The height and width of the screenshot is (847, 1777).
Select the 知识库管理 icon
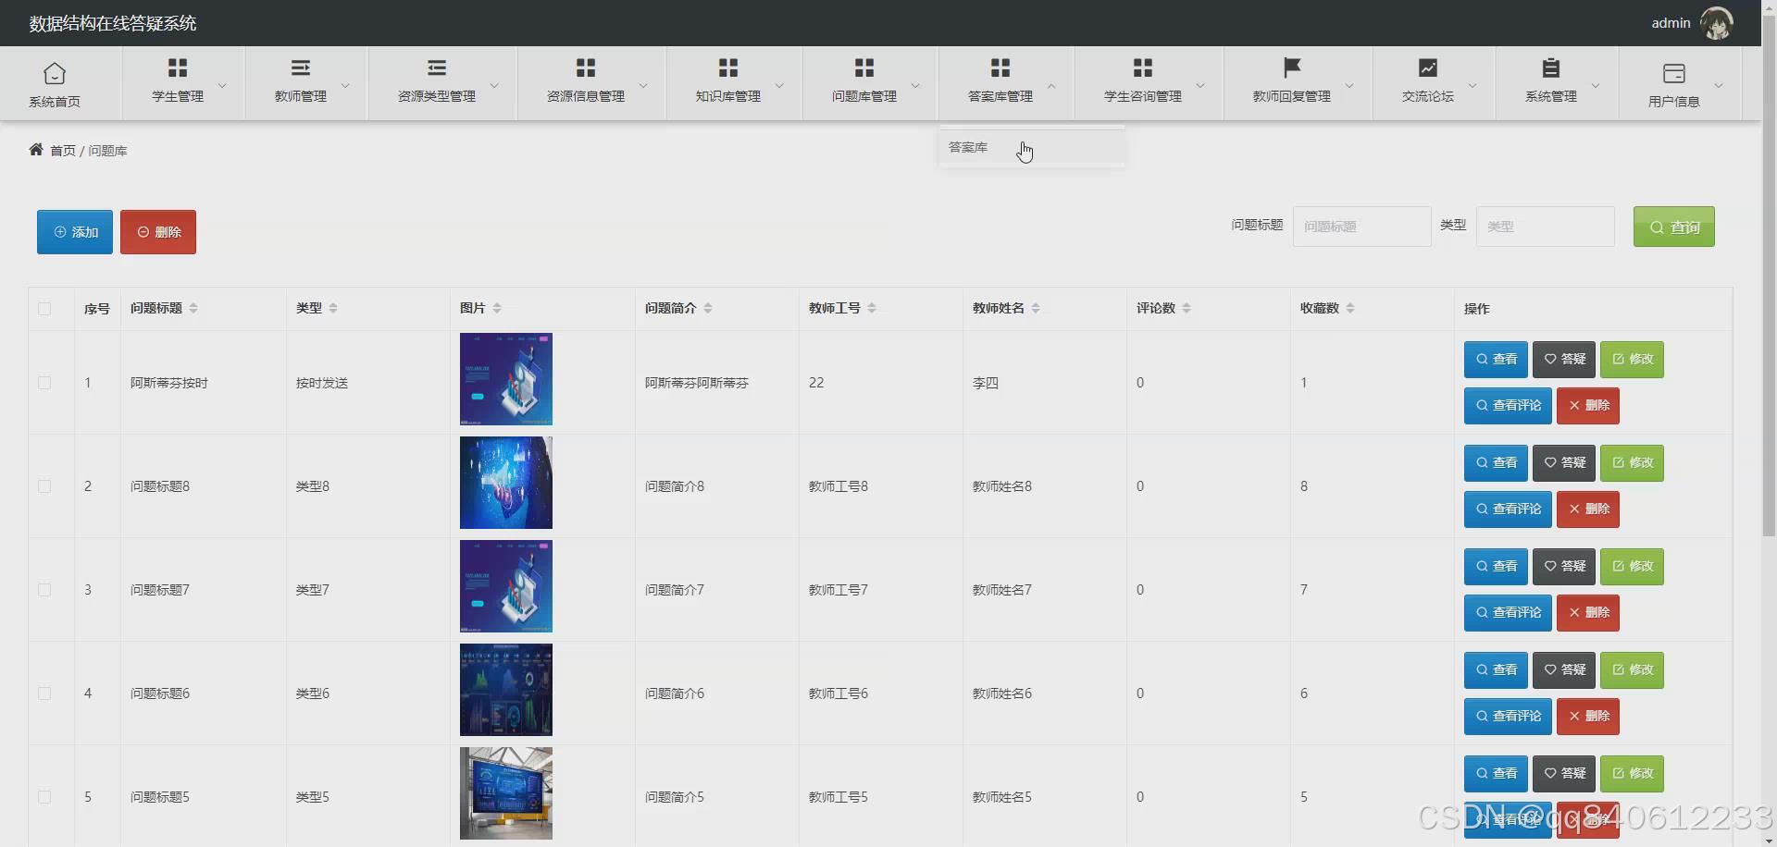(x=727, y=68)
